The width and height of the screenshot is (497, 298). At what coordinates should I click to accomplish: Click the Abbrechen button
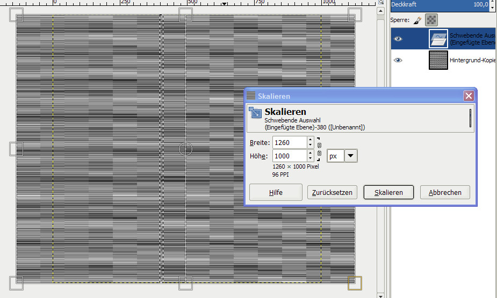pyautogui.click(x=444, y=192)
